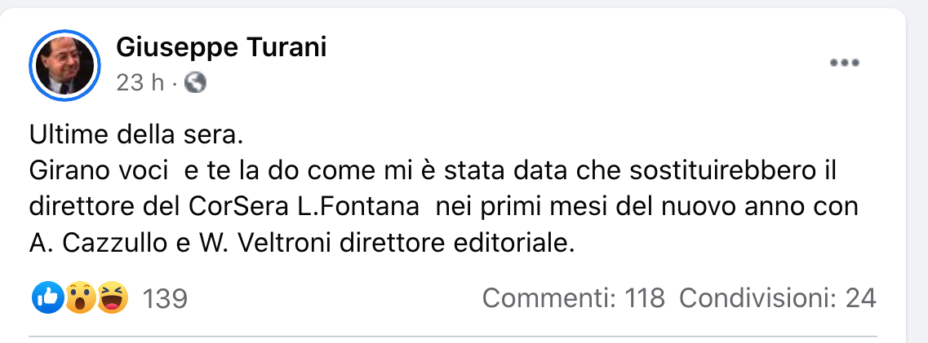This screenshot has width=928, height=343.
Task: Click the "Ultime della sera." opening line
Action: coord(136,134)
